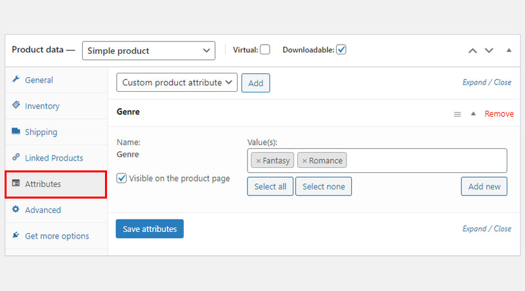Screen dimensions: 525x291
Task: Click the Advanced gear icon
Action: 16,209
